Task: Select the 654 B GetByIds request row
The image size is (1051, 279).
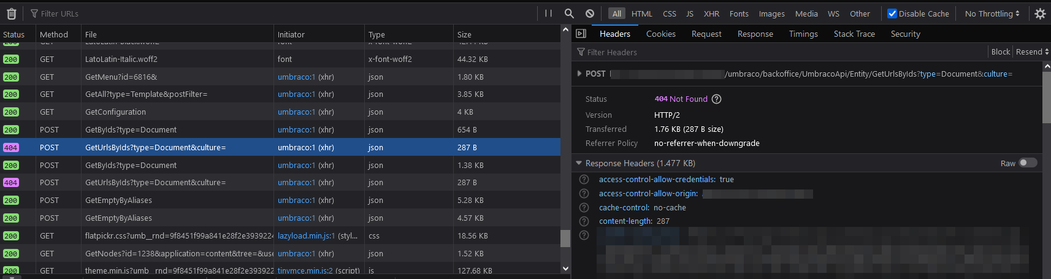Action: point(280,130)
